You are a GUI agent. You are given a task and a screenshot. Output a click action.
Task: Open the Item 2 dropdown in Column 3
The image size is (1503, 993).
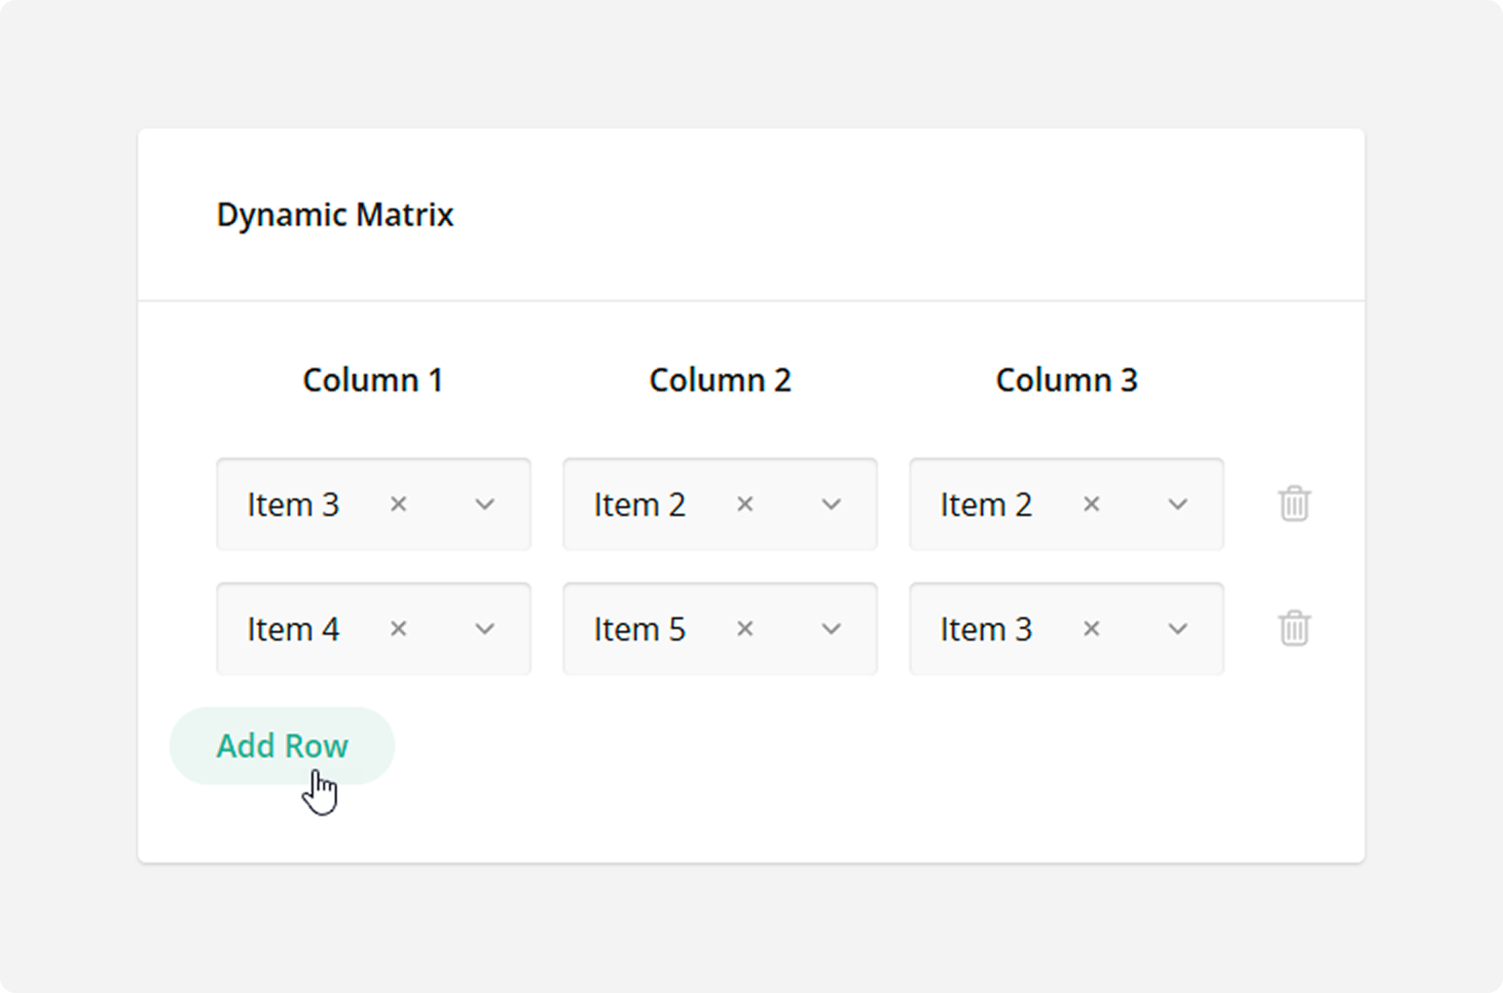(x=1177, y=504)
